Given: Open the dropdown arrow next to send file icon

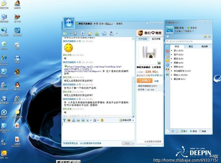Looking at the screenshot, I should coord(70,33).
